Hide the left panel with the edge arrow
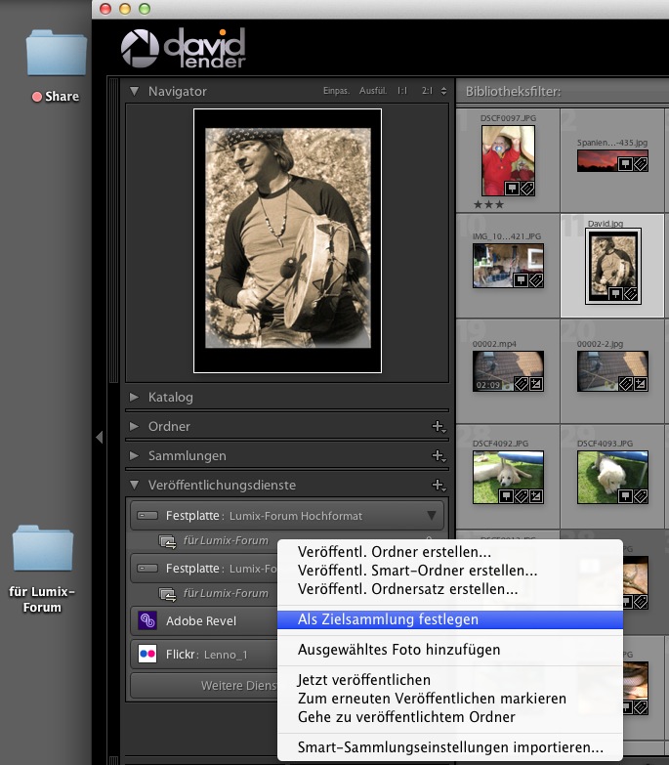This screenshot has height=765, width=669. point(99,438)
